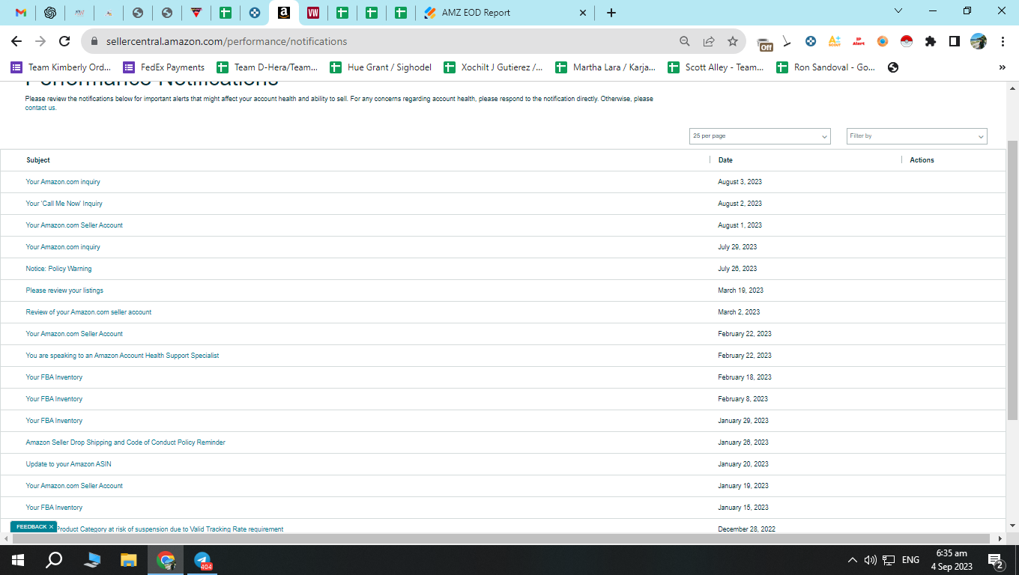Click the 'Date' column header
The width and height of the screenshot is (1019, 575).
click(725, 160)
